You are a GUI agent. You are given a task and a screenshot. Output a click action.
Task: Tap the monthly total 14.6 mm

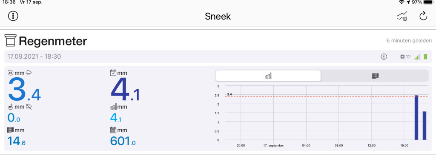click(17, 141)
